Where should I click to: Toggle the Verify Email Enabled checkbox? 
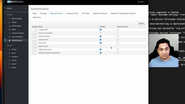[x=101, y=43]
